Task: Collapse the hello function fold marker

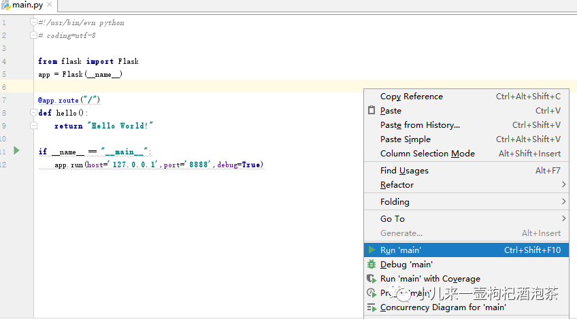Action: [33, 113]
